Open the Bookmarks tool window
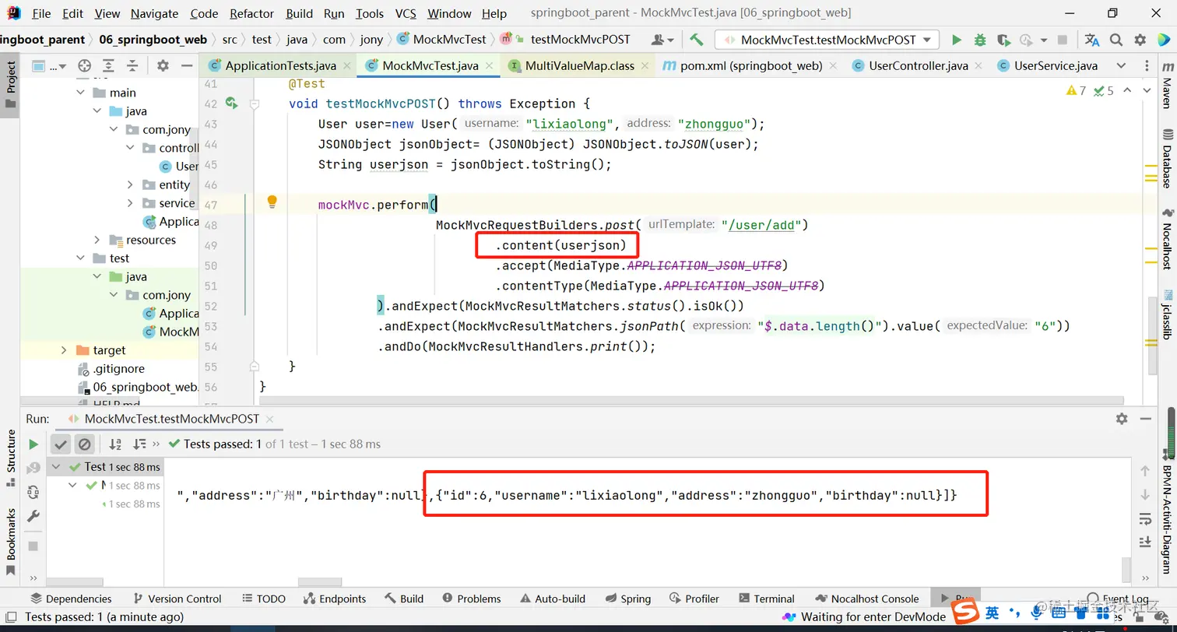The height and width of the screenshot is (632, 1177). coord(11,542)
